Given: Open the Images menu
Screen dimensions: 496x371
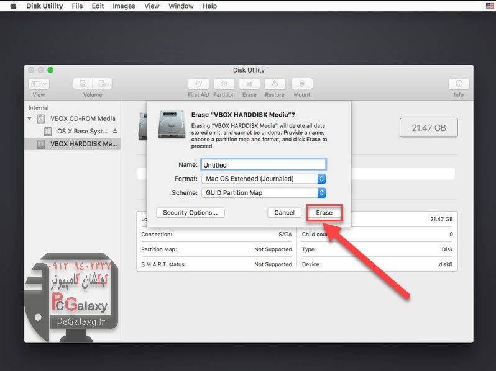Looking at the screenshot, I should 124,6.
